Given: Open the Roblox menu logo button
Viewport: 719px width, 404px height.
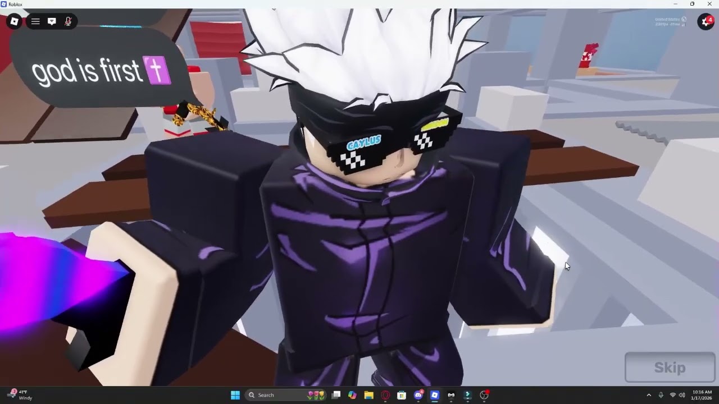Looking at the screenshot, I should click(x=15, y=21).
